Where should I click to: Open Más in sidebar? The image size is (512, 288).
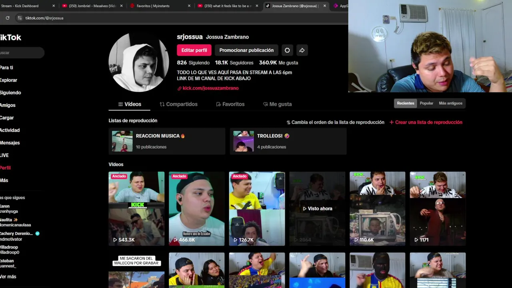pyautogui.click(x=4, y=180)
